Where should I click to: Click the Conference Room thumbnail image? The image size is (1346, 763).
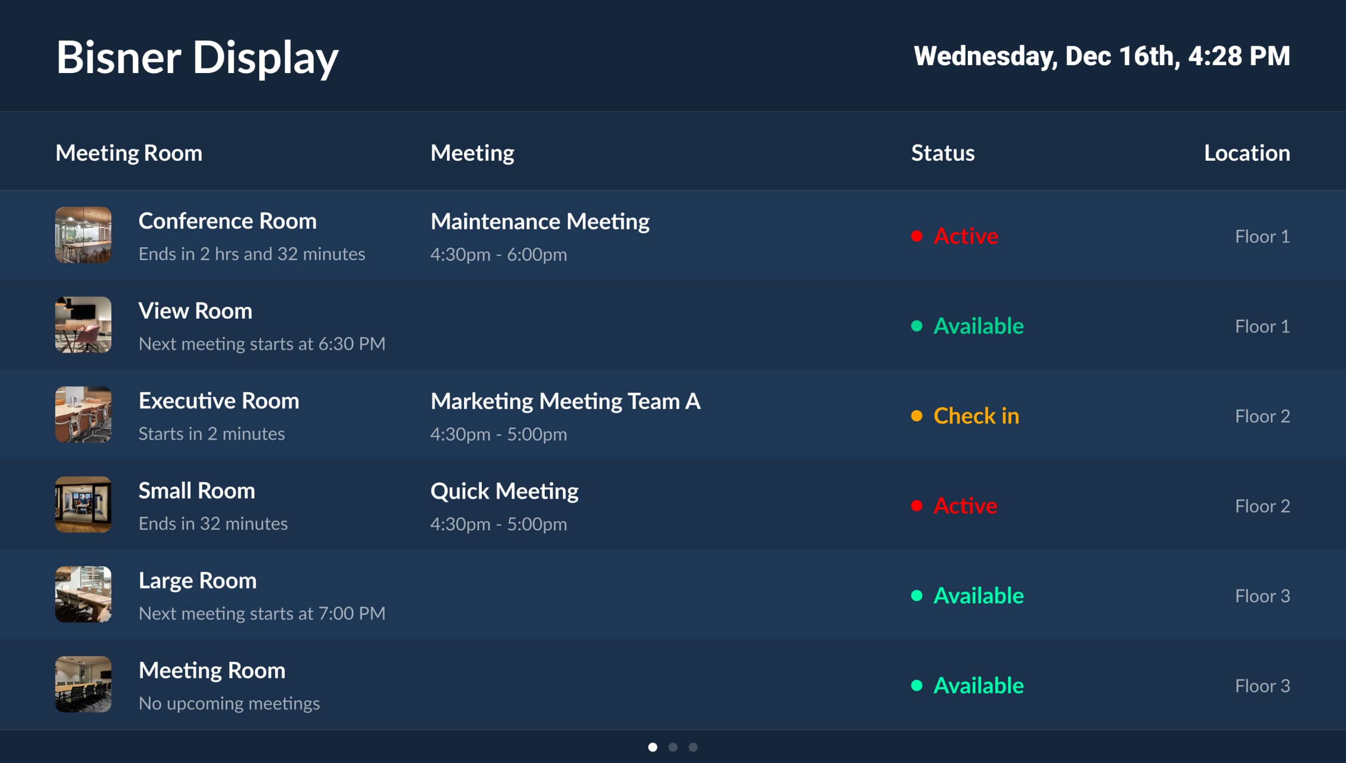pyautogui.click(x=84, y=235)
